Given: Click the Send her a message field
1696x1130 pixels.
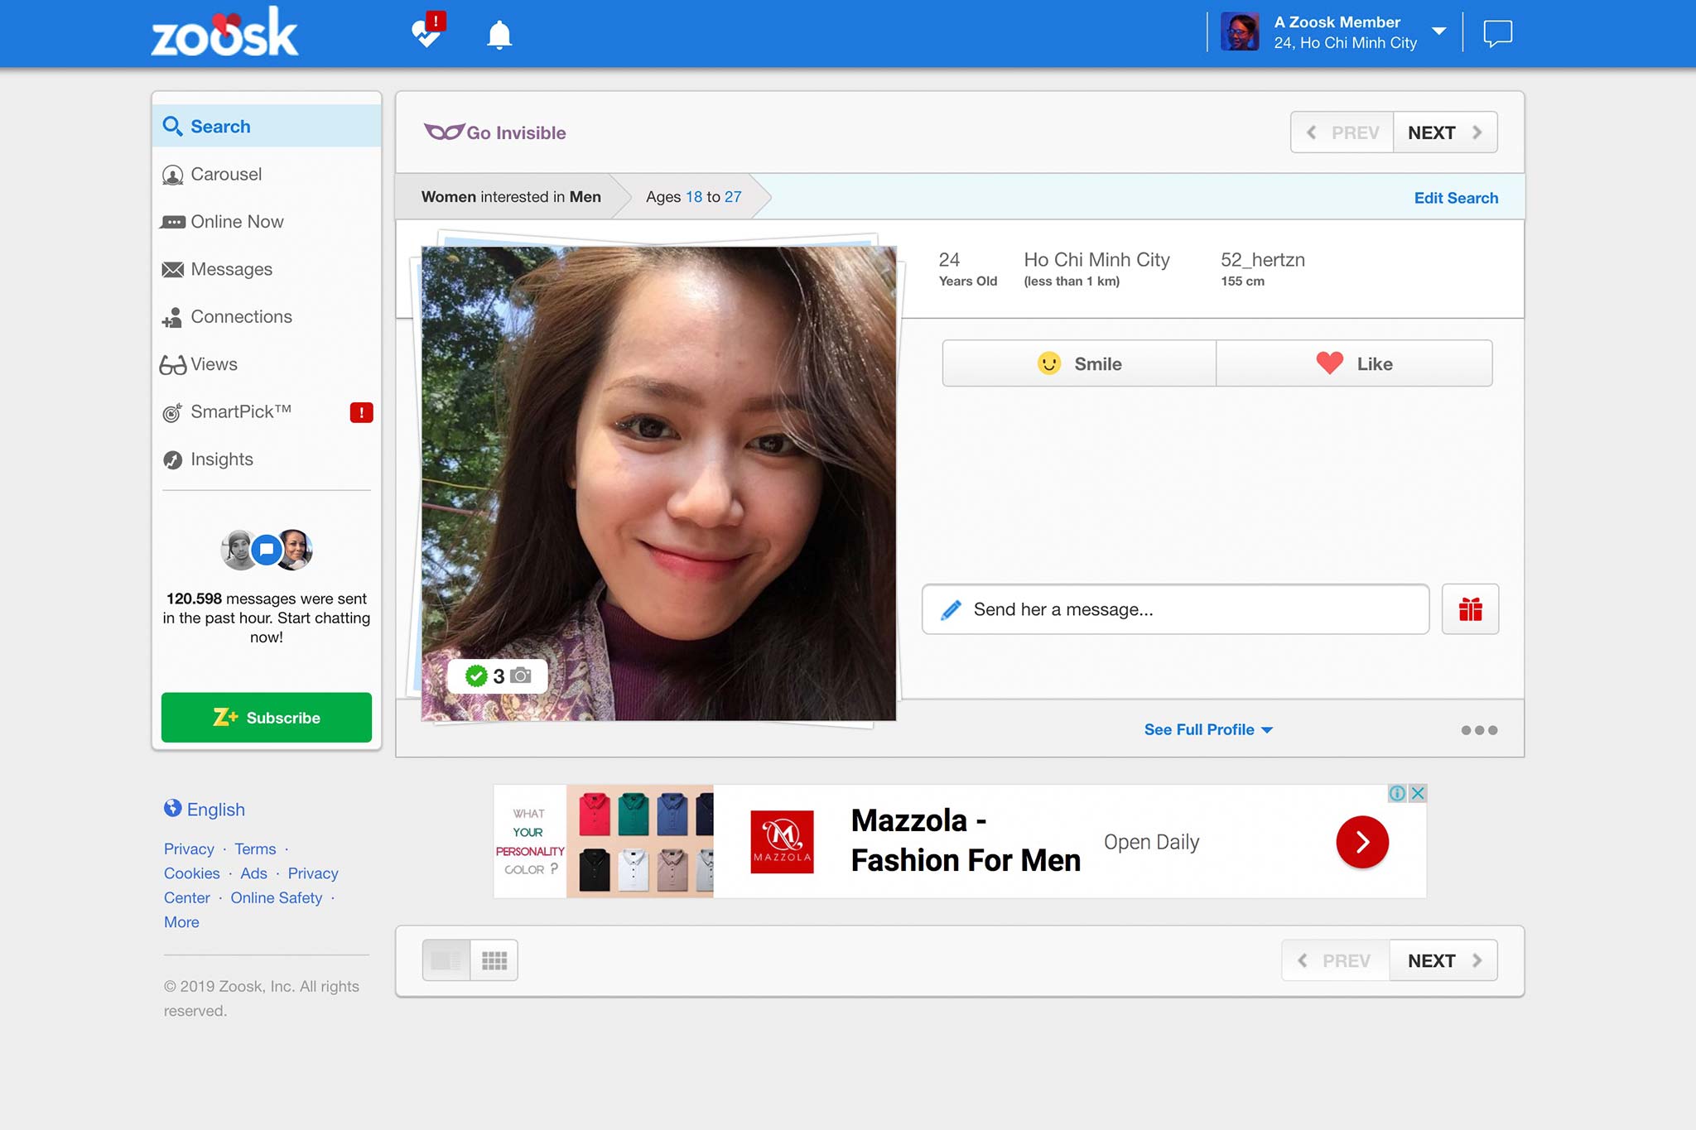Looking at the screenshot, I should [1176, 609].
